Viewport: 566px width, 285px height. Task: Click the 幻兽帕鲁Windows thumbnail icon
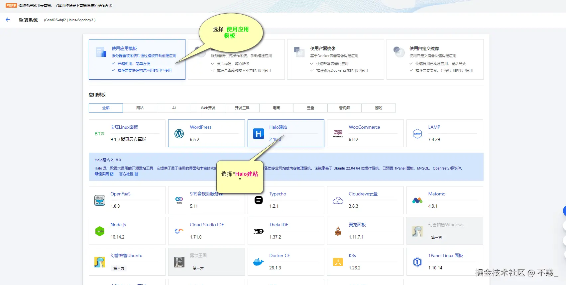click(x=417, y=231)
